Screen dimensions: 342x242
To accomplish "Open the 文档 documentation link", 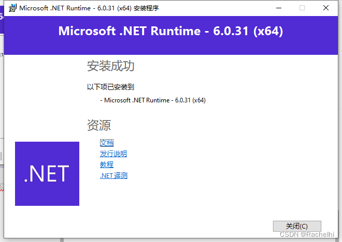I will click(107, 143).
